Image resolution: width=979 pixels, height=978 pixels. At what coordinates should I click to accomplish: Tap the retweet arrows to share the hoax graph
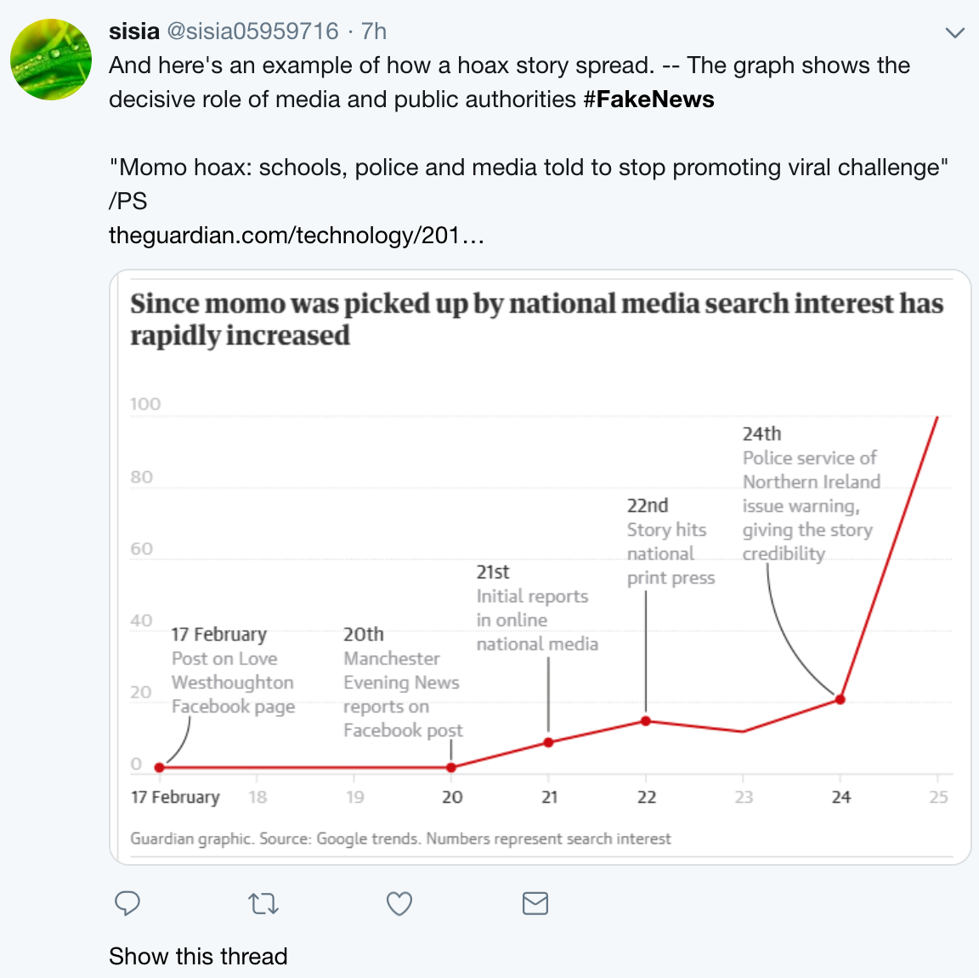pos(263,904)
